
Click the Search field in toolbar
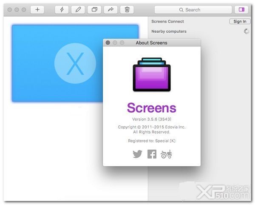click(x=193, y=10)
